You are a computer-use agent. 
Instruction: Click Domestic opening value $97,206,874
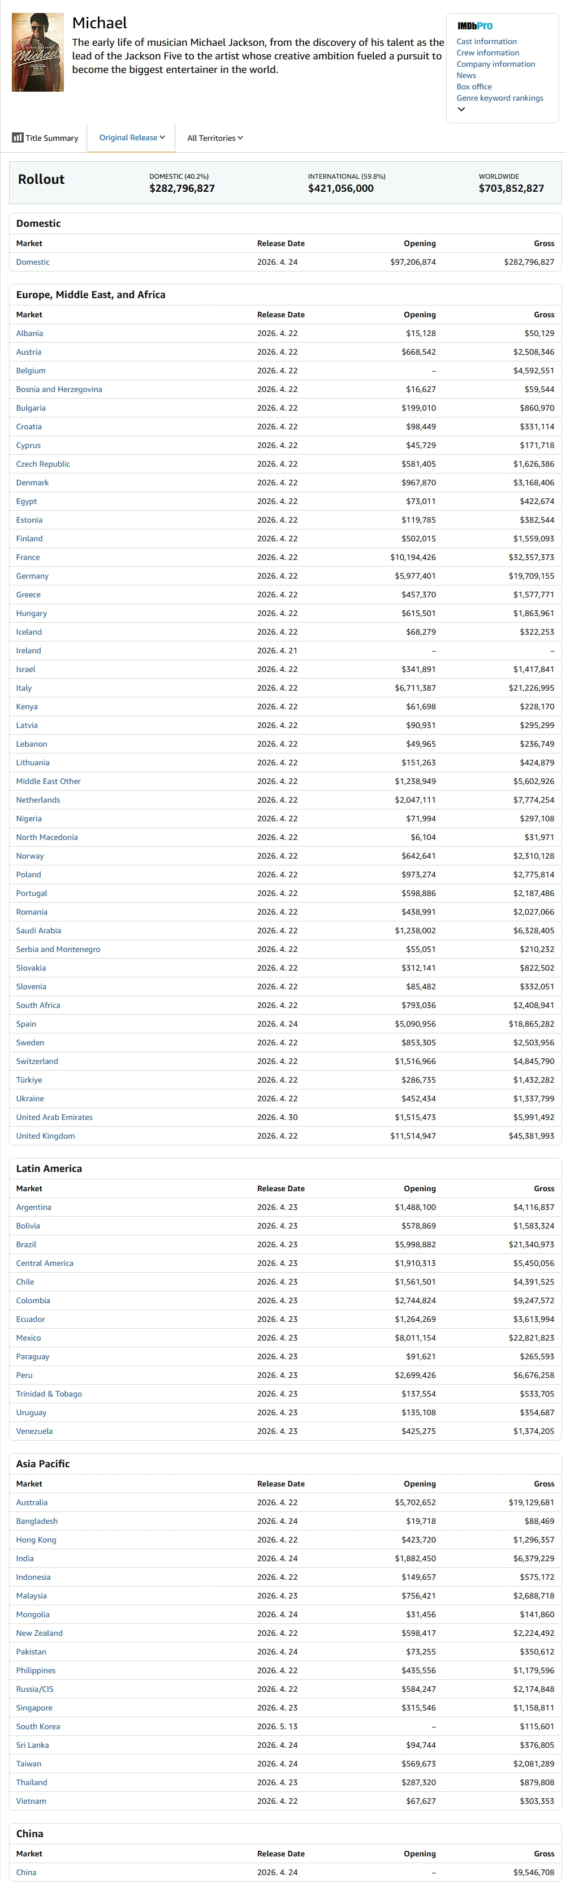pos(413,262)
